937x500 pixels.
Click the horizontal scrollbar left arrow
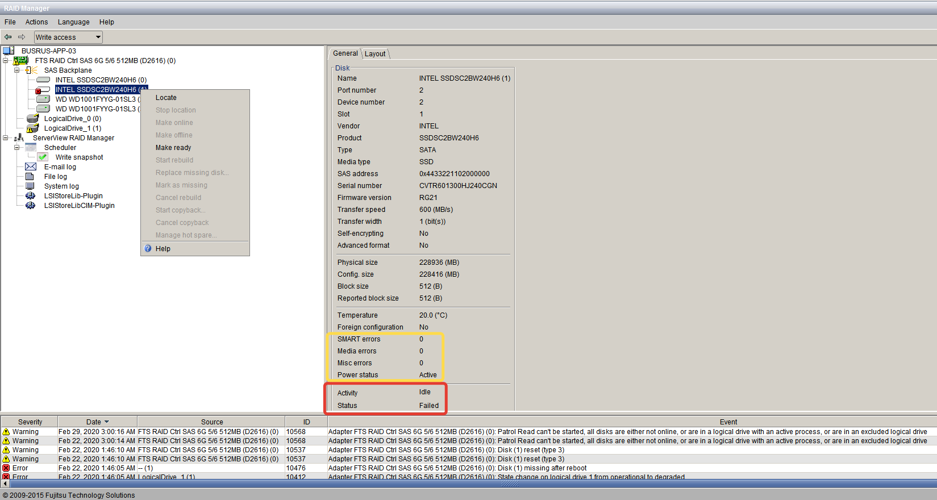point(6,484)
